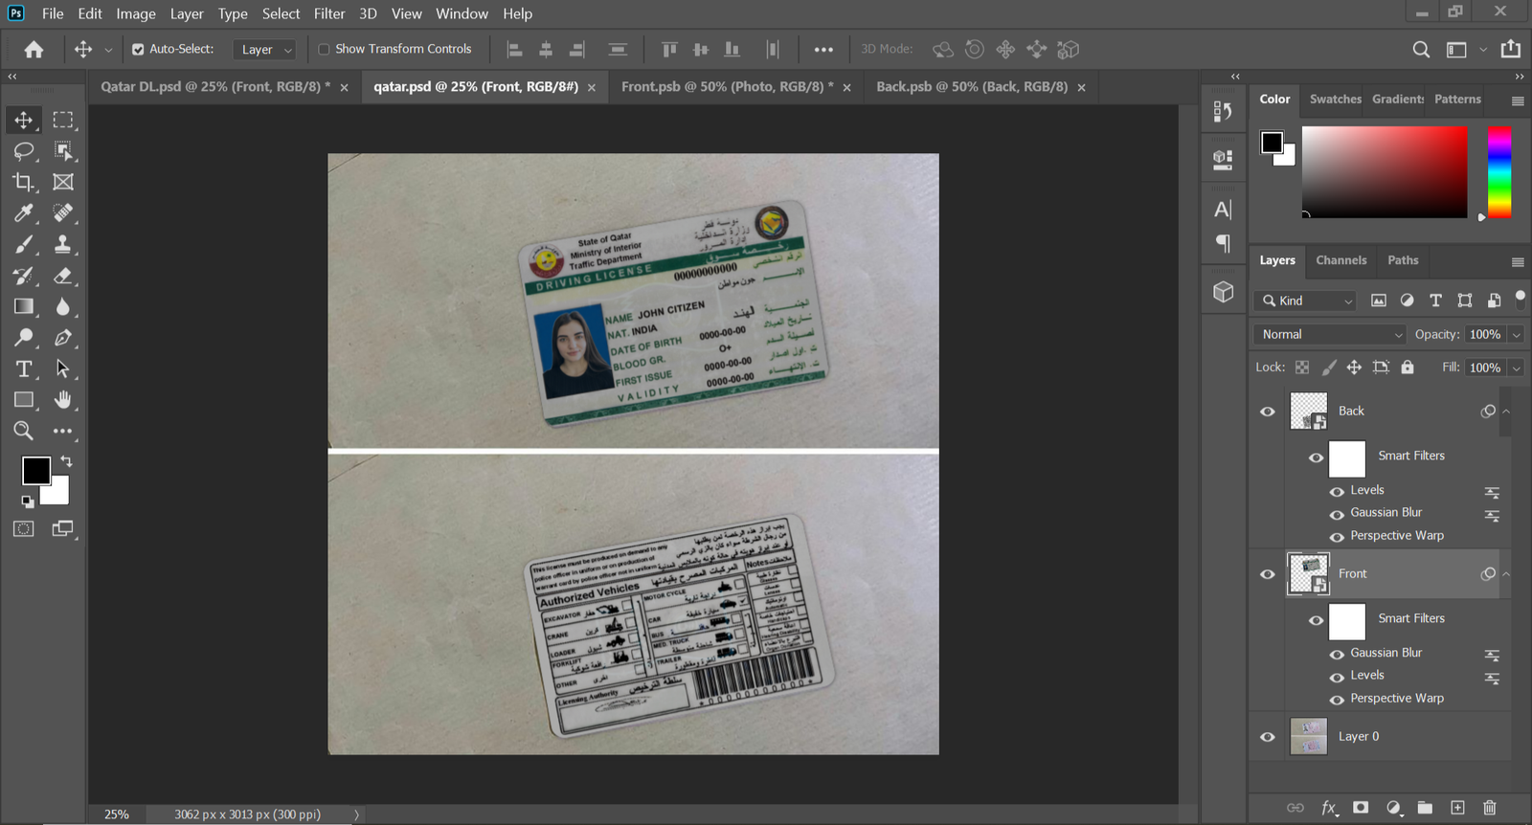The height and width of the screenshot is (825, 1532).
Task: Uncheck the Auto-Select checkbox
Action: [138, 49]
